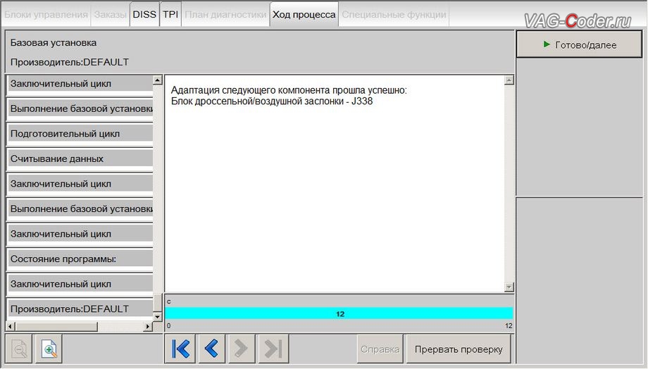This screenshot has width=648, height=369.
Task: Select the Считывание данных step
Action: click(80, 158)
